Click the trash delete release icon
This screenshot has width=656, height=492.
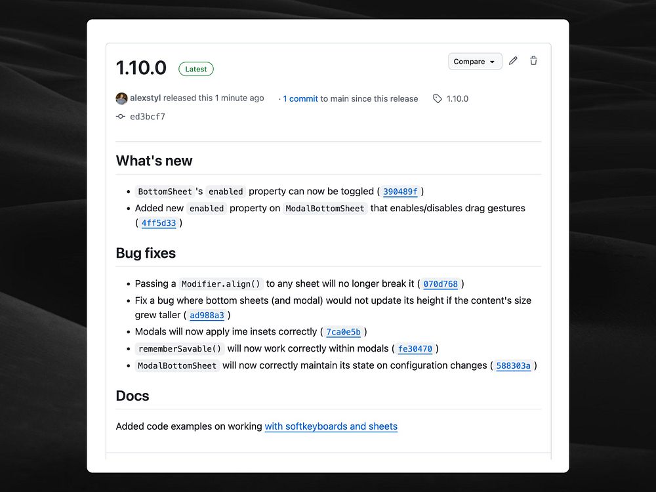533,61
